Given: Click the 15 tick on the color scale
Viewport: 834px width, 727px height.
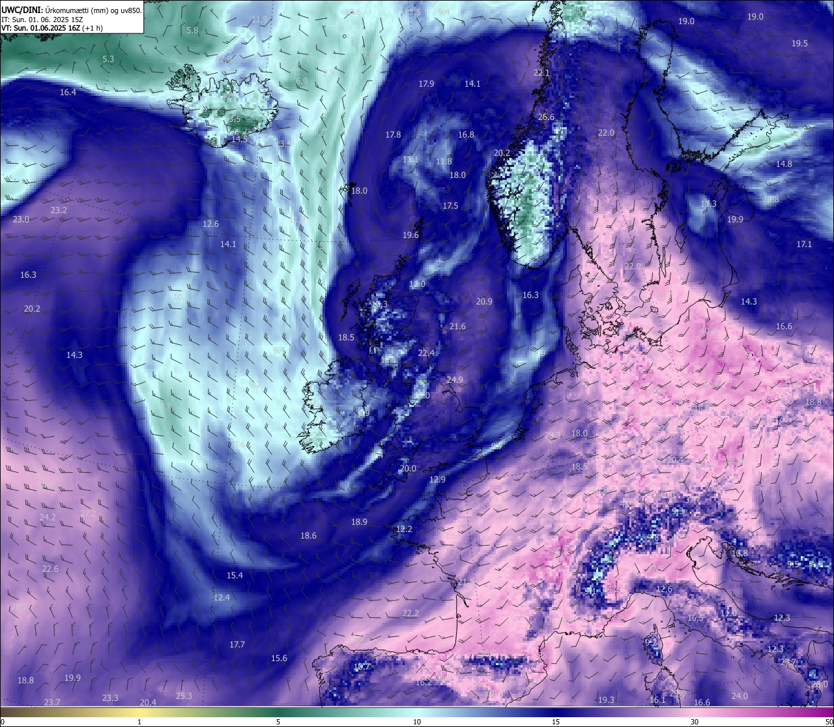Looking at the screenshot, I should click(x=556, y=722).
